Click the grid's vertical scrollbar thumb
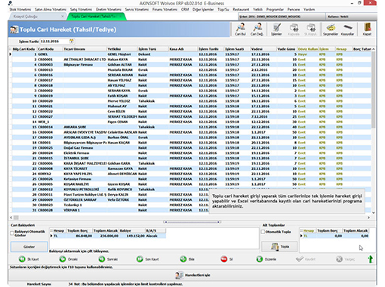385x287 pixels. tap(373, 89)
